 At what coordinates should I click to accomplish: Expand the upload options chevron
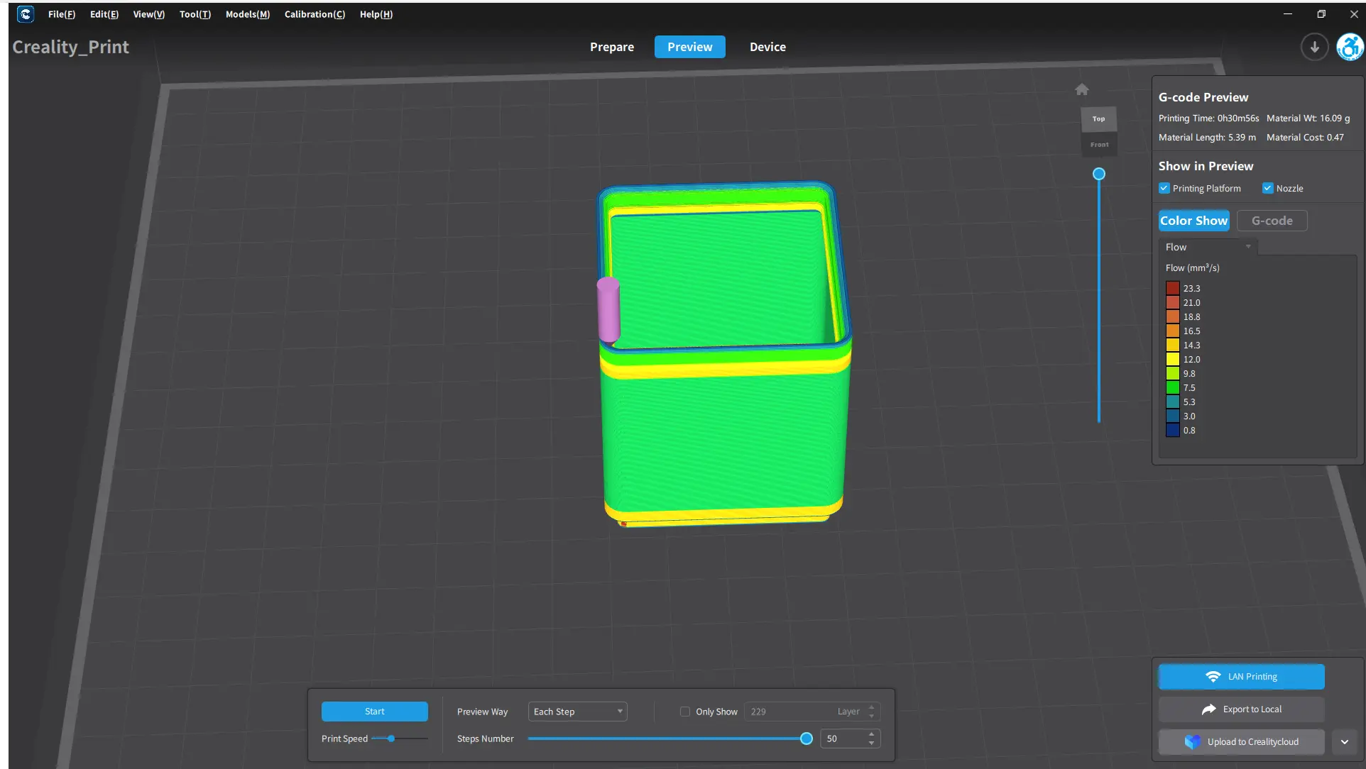pos(1344,742)
